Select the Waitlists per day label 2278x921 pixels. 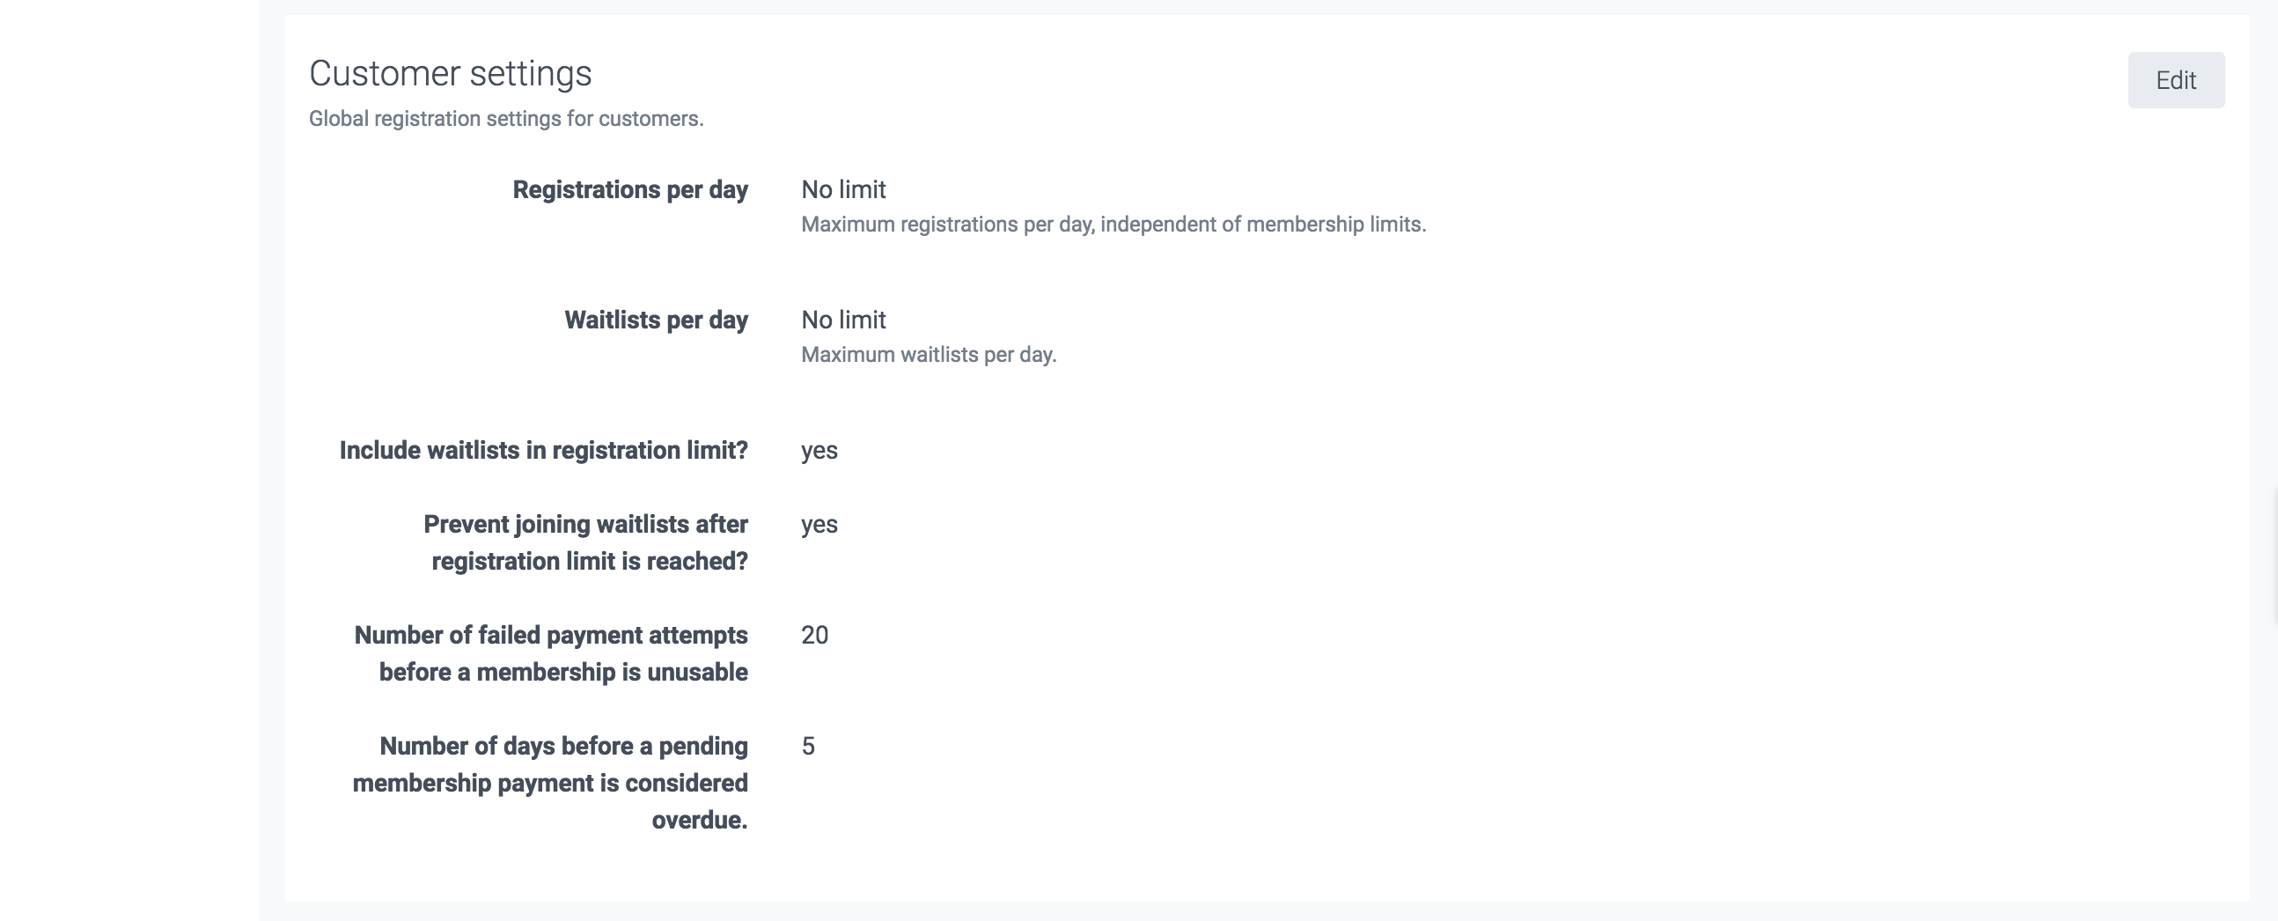(656, 320)
